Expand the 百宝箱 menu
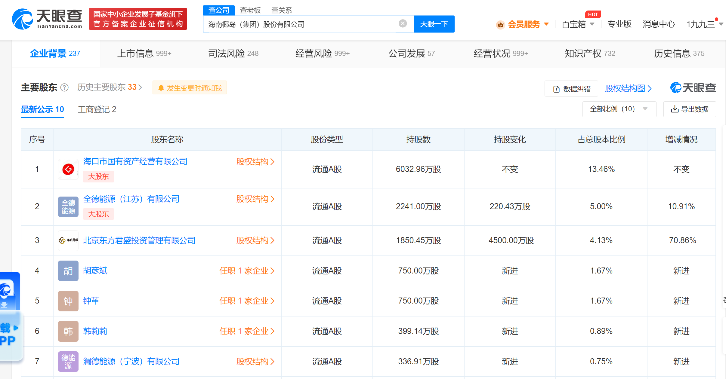726x379 pixels. click(578, 24)
